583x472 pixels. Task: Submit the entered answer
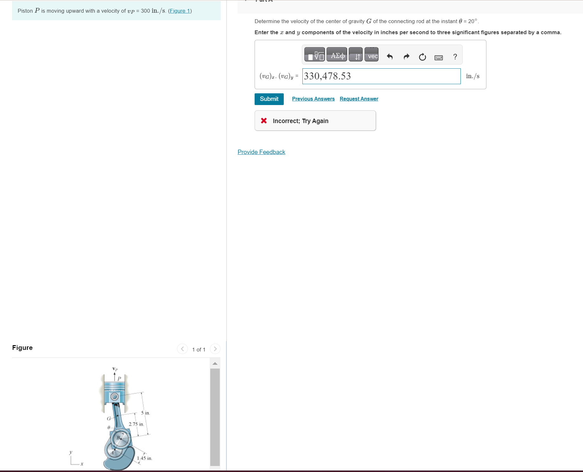tap(269, 99)
